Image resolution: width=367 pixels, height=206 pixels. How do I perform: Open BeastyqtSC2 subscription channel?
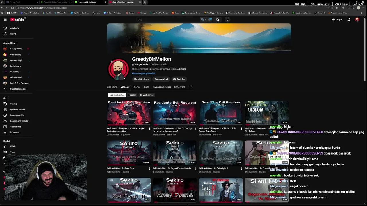tap(16, 49)
